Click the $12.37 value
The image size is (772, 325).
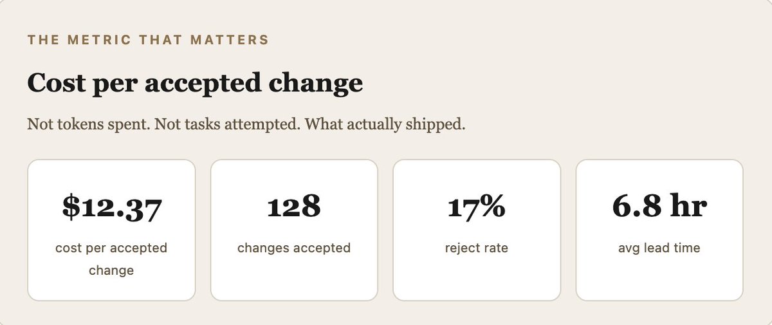point(111,207)
